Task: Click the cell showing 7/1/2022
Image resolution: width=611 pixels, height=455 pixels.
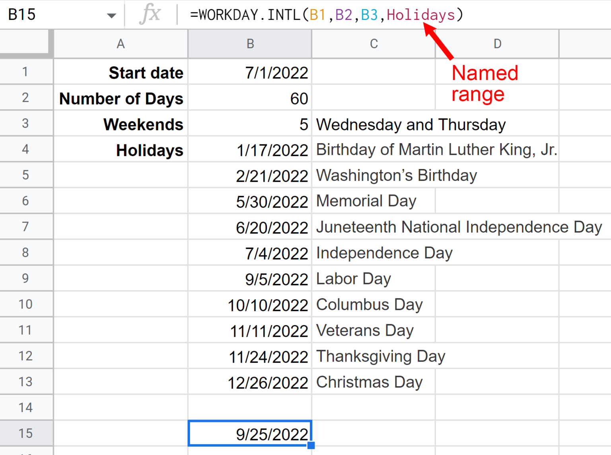Action: tap(250, 72)
